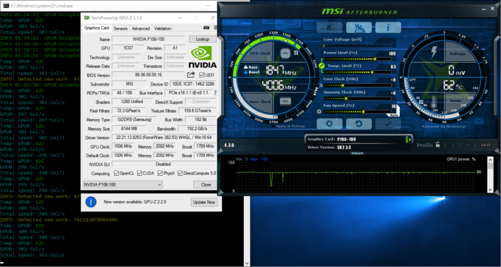Adjust the Temp. Limit slider handle
Viewport: 501px width, 267px height.
tap(372, 72)
